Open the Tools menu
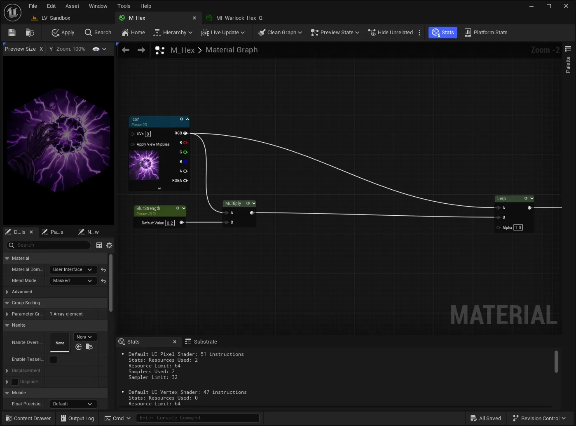576x426 pixels. [124, 6]
